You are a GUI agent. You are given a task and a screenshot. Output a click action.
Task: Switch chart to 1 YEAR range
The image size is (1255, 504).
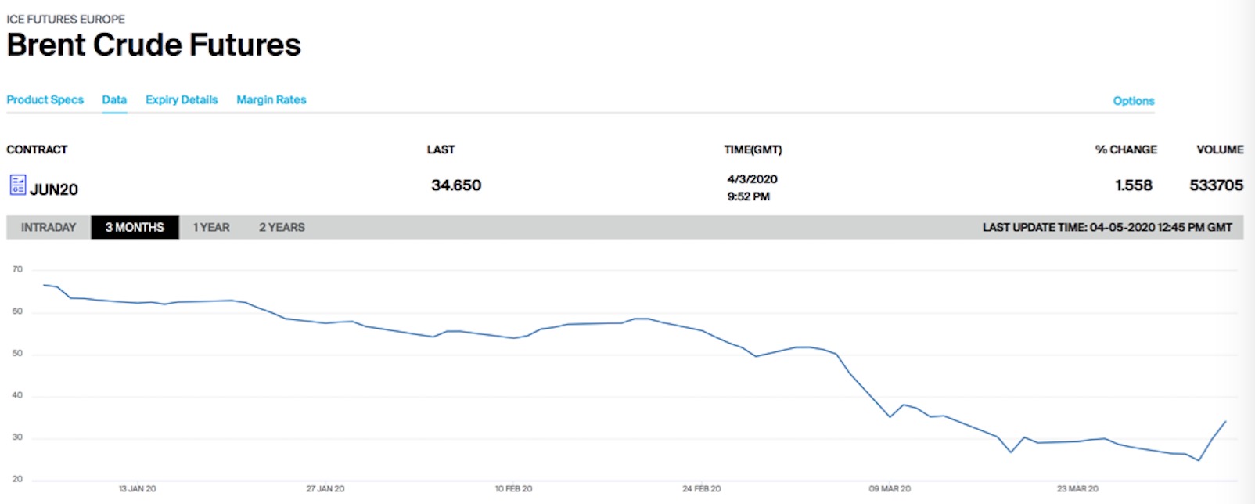[211, 228]
